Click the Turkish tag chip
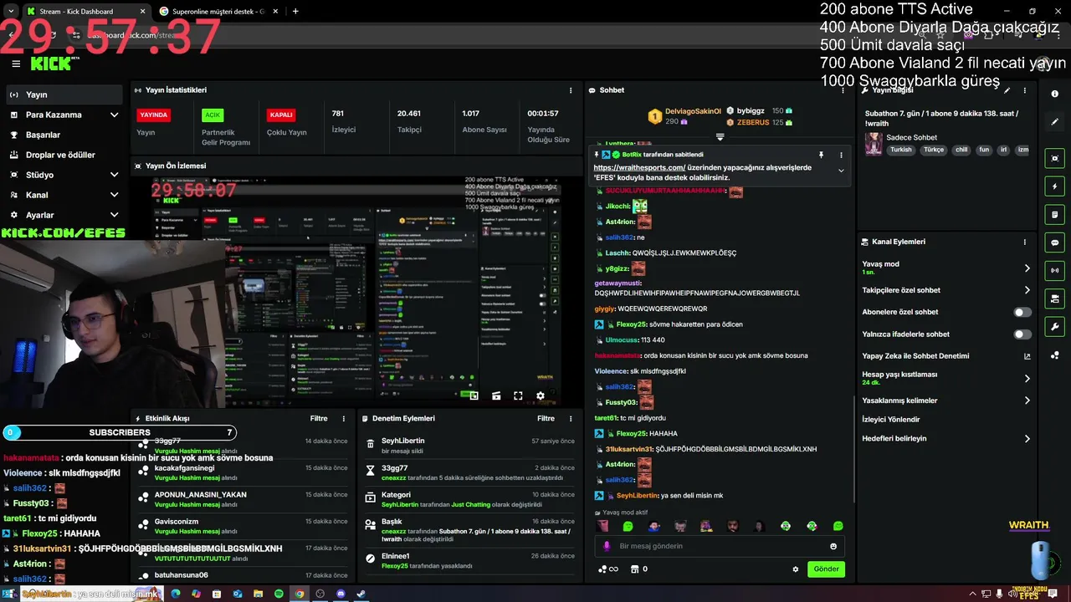The width and height of the screenshot is (1071, 602). 901,150
